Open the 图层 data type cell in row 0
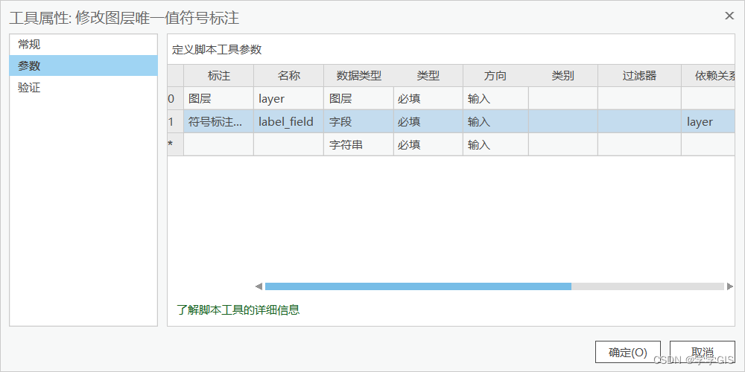Viewport: 745px width, 372px height. point(359,99)
